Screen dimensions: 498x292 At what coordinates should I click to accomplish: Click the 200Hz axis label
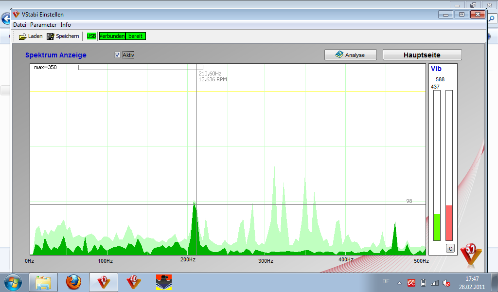[188, 259]
